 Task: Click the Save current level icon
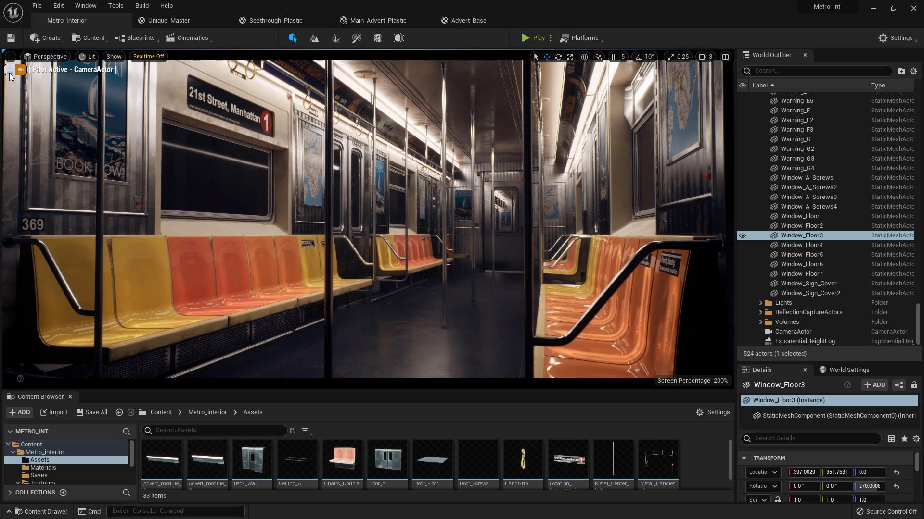(x=11, y=38)
